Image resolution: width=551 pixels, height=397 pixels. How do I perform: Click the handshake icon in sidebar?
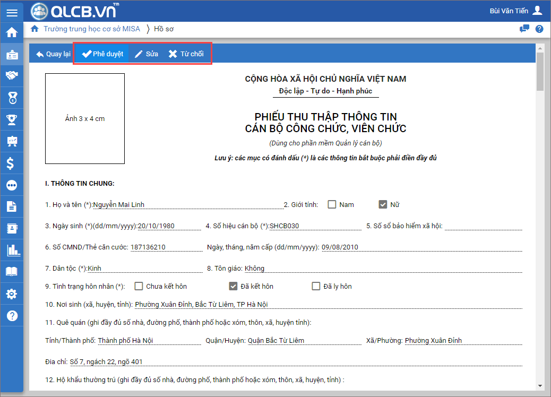11,76
